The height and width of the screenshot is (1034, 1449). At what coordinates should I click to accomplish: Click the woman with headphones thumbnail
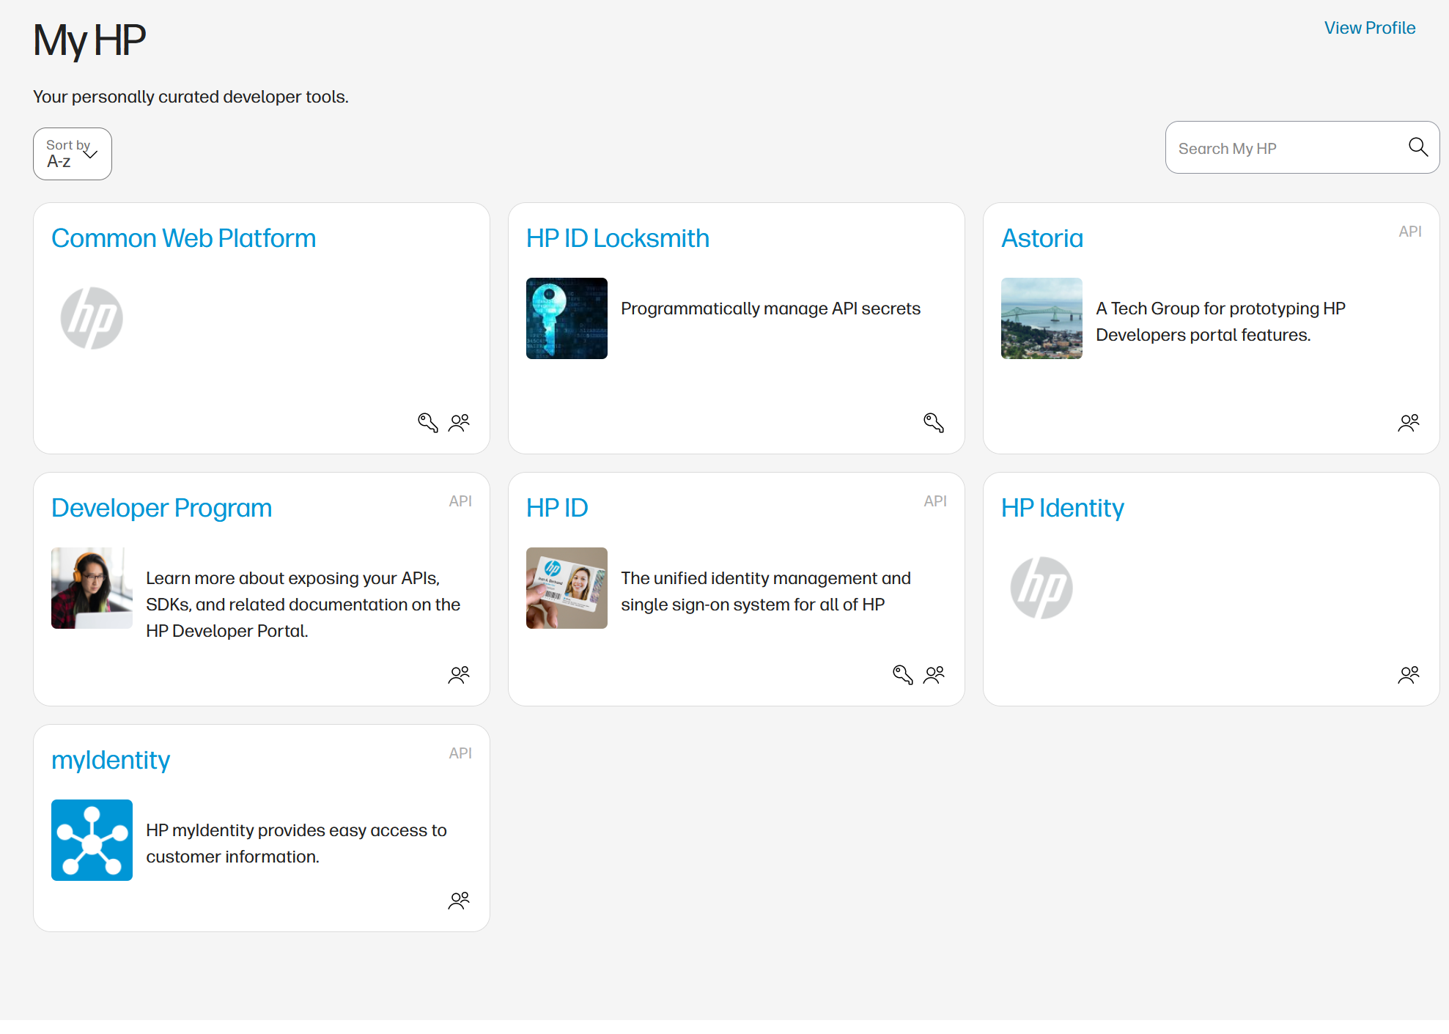(92, 588)
